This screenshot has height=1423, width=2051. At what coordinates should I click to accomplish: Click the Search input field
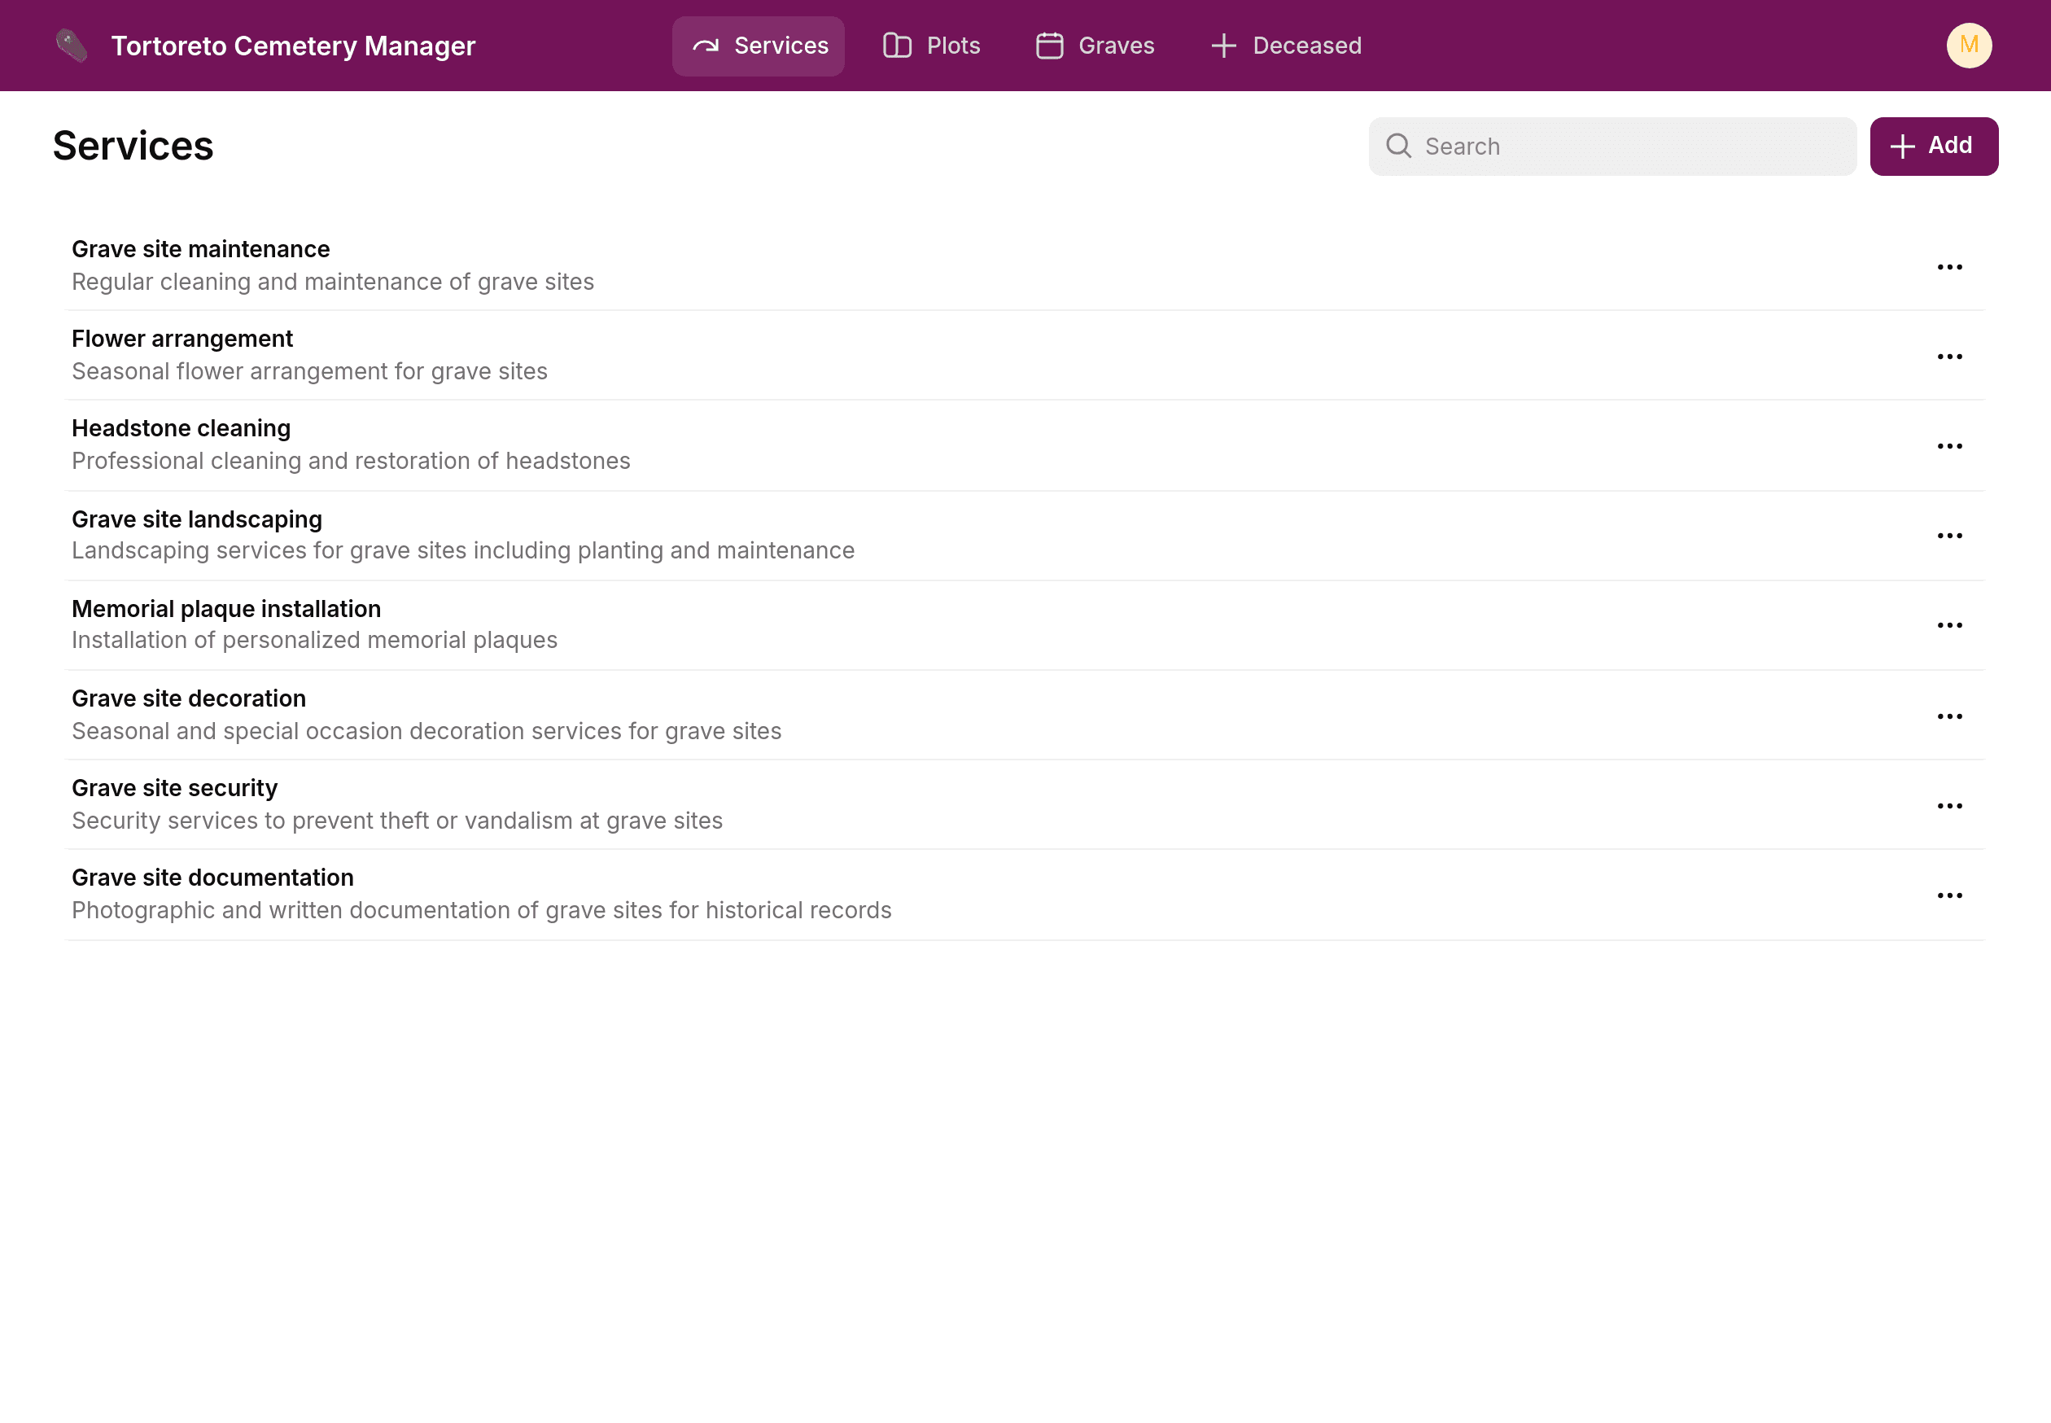pos(1613,147)
